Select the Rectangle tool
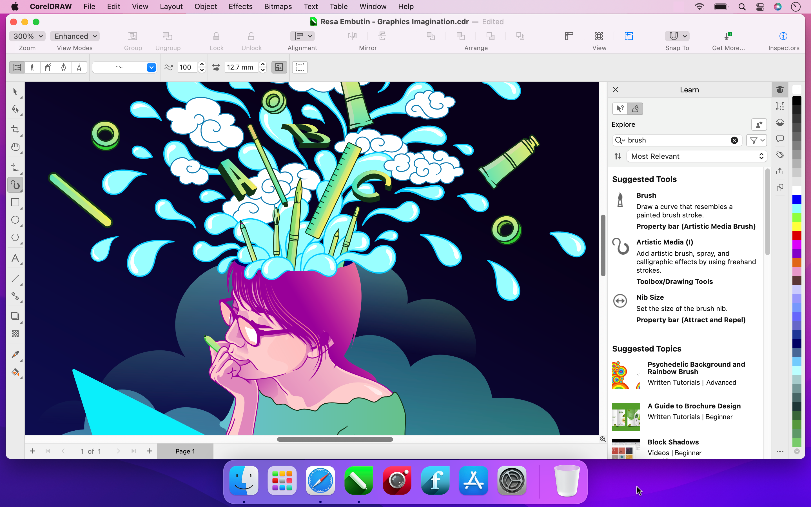Image resolution: width=811 pixels, height=507 pixels. [x=15, y=202]
